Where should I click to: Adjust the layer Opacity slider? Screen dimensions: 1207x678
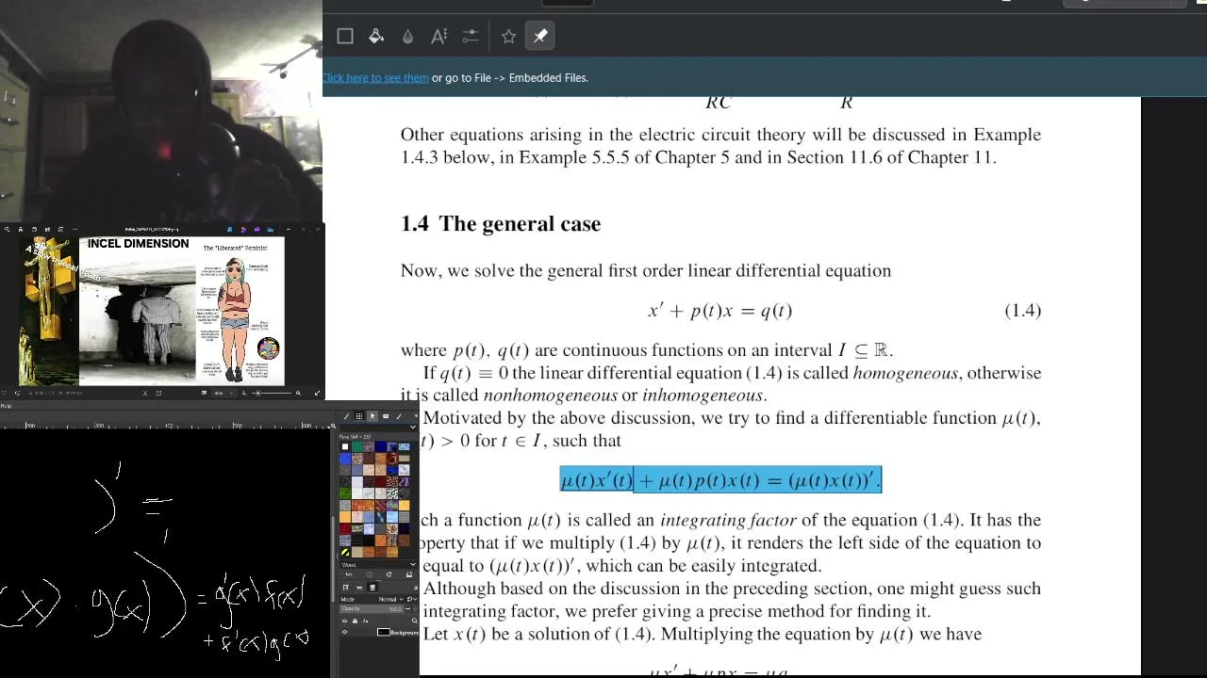pos(372,608)
